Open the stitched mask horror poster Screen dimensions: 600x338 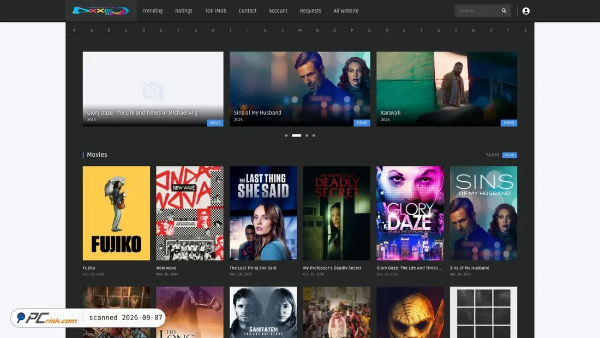[x=410, y=312]
